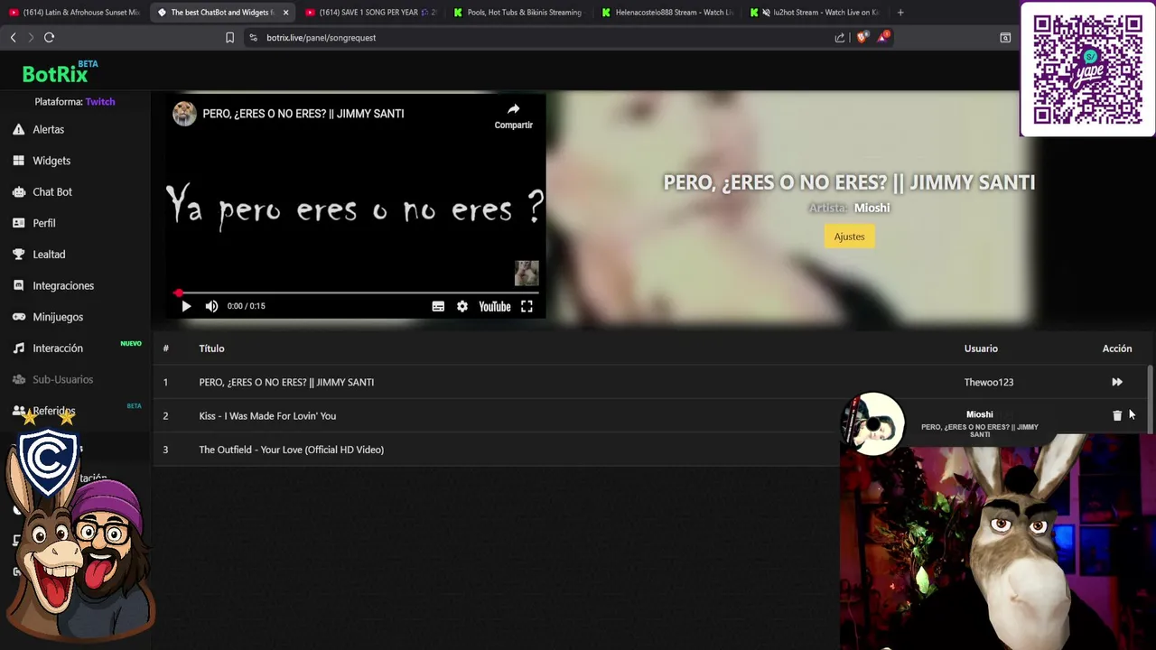Mute the YouTube player volume
Screen dimensions: 1156x650
(x=211, y=306)
